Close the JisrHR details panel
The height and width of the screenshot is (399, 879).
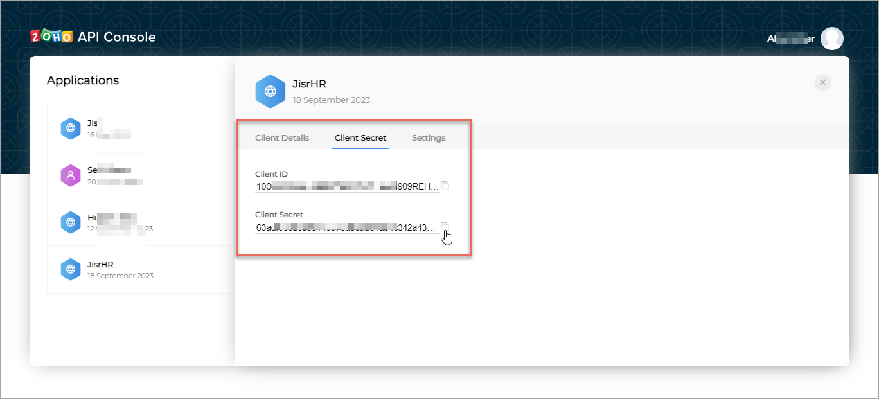click(822, 82)
